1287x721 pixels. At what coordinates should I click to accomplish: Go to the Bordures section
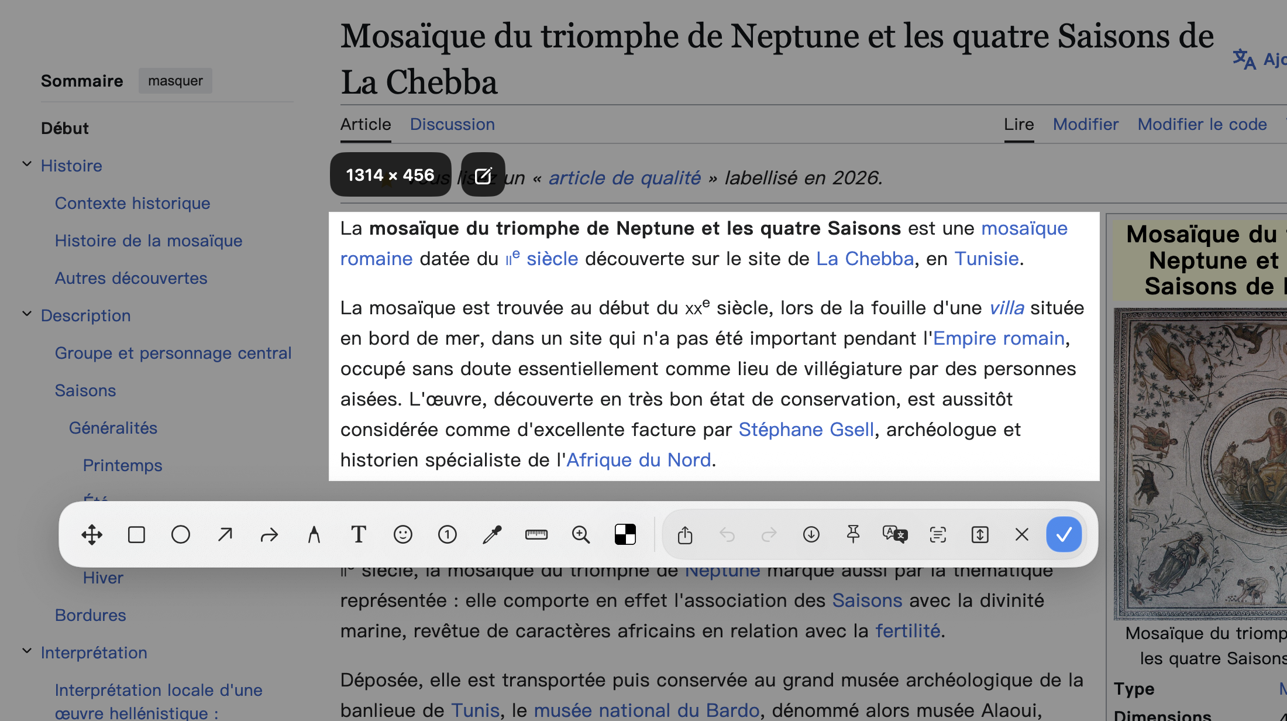pyautogui.click(x=91, y=615)
